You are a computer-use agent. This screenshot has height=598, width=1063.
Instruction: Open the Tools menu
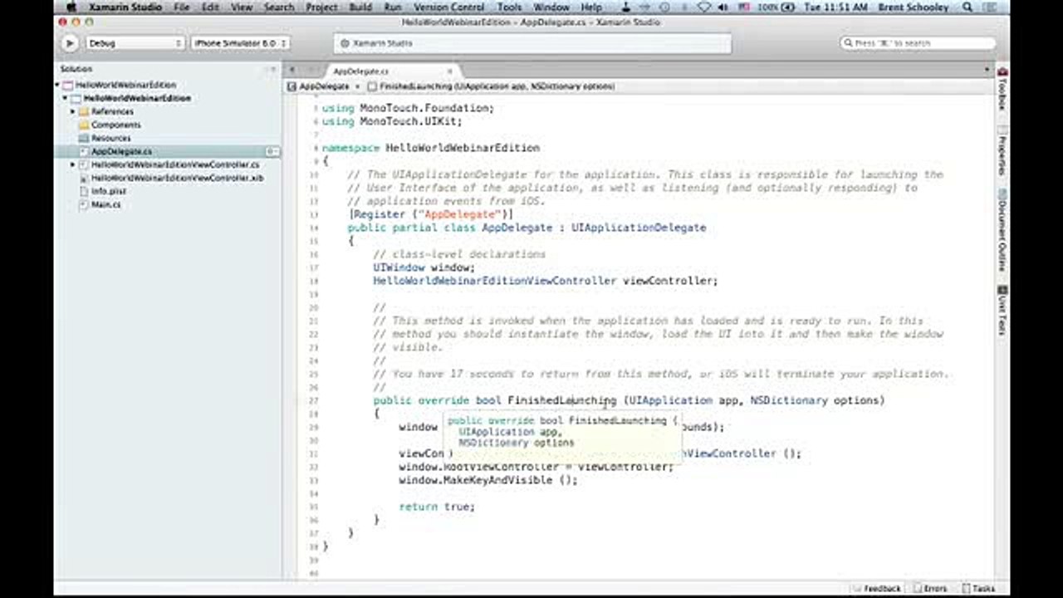(x=509, y=7)
